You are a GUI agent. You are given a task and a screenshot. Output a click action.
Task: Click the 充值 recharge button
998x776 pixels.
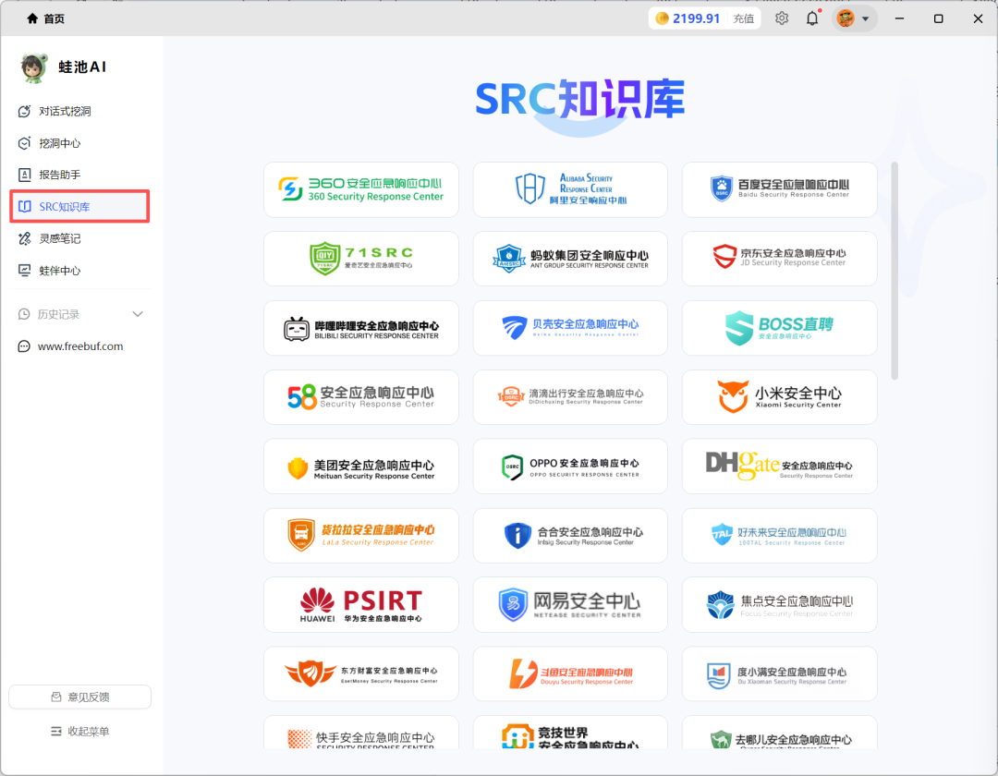[x=744, y=18]
